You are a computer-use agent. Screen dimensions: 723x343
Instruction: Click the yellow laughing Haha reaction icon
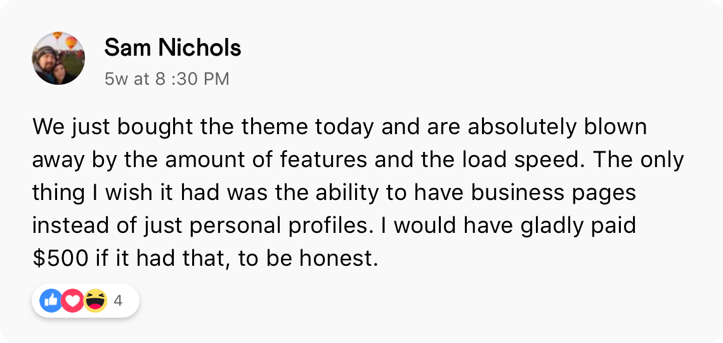(95, 301)
